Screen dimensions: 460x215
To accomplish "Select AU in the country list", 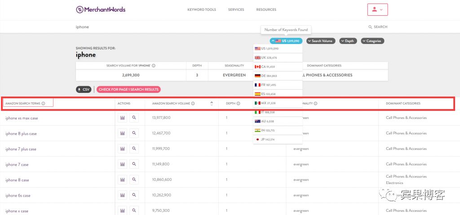I will tap(278, 121).
